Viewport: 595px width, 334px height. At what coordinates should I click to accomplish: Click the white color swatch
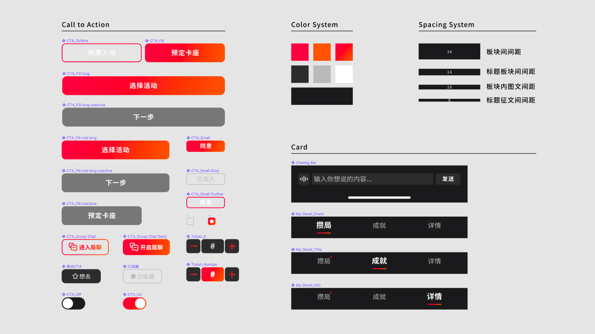tap(344, 74)
